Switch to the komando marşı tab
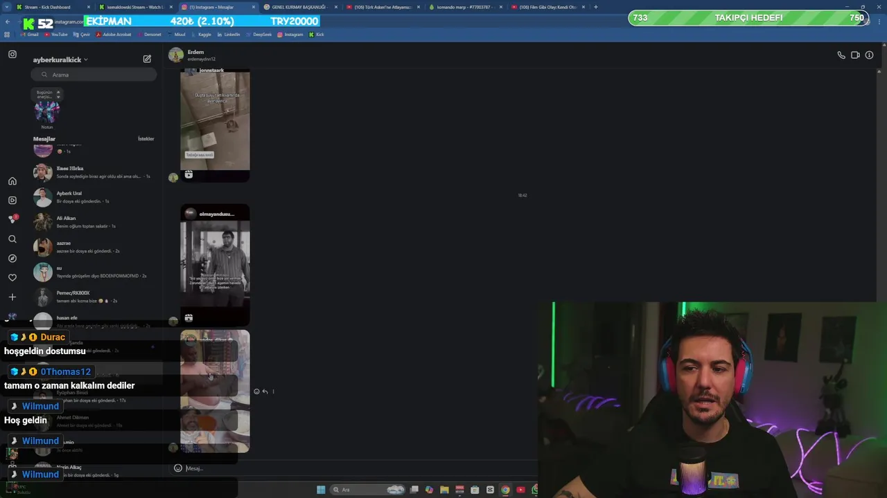This screenshot has height=498, width=887. [464, 7]
